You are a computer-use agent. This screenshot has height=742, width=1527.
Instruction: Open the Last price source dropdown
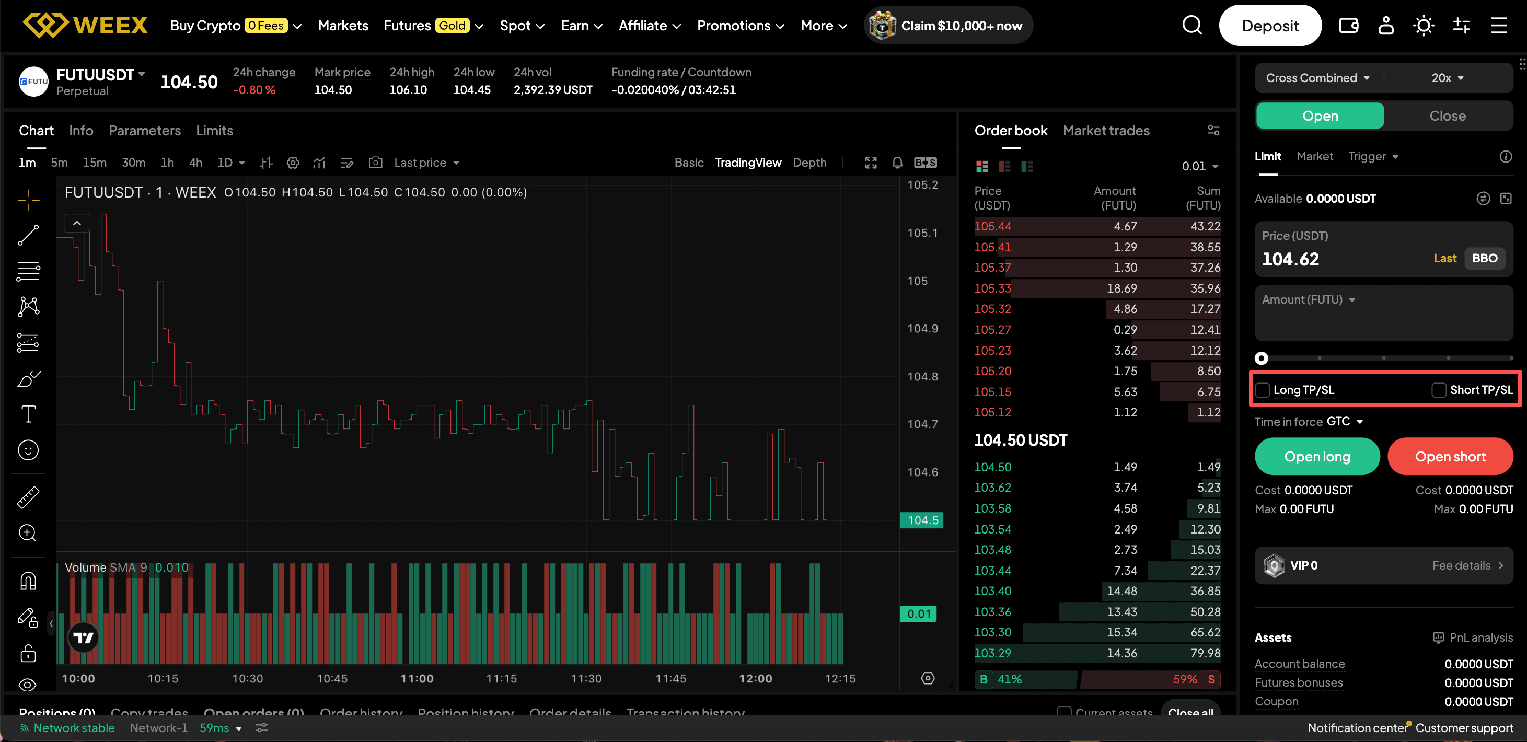tap(426, 163)
